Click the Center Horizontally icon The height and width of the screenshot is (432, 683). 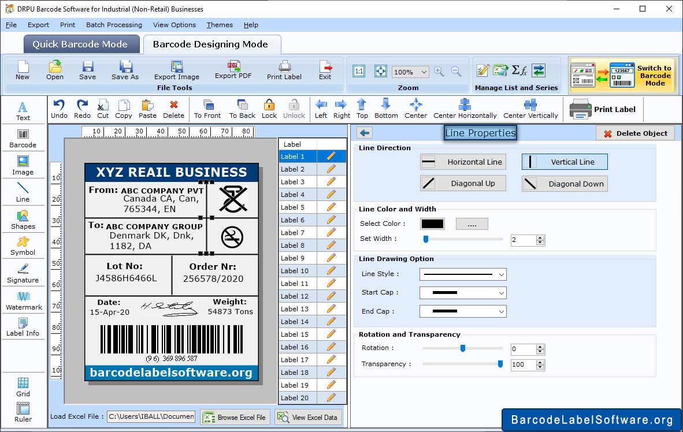(465, 108)
